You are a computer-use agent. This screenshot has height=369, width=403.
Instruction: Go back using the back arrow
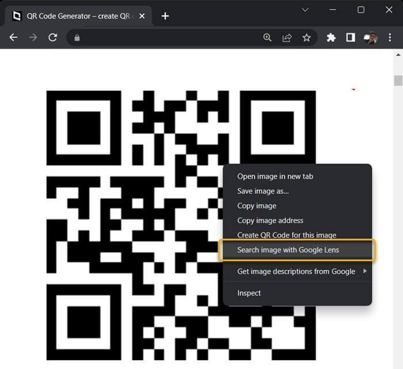[x=13, y=37]
